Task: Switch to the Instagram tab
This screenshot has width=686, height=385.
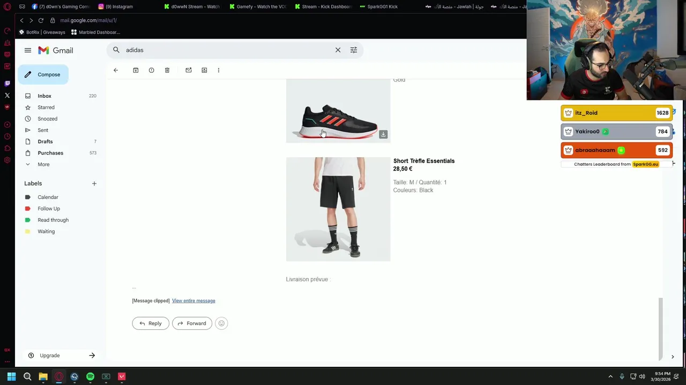Action: (x=115, y=6)
